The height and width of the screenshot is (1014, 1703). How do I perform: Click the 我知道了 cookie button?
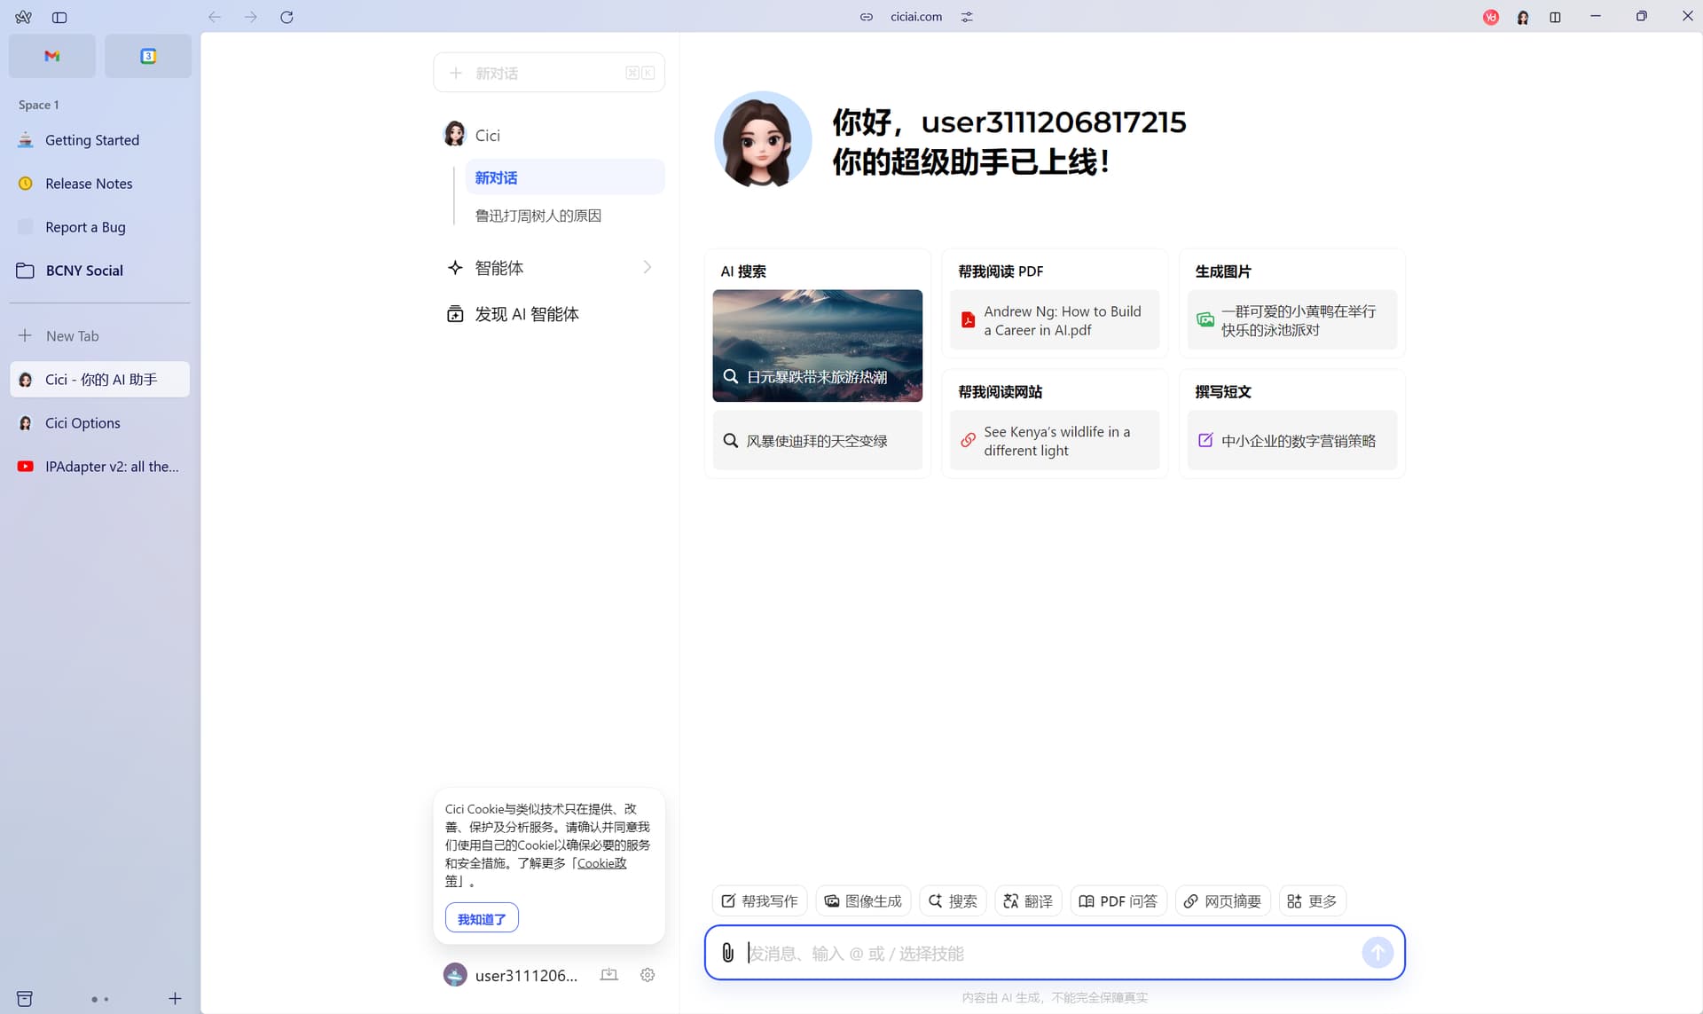point(482,919)
